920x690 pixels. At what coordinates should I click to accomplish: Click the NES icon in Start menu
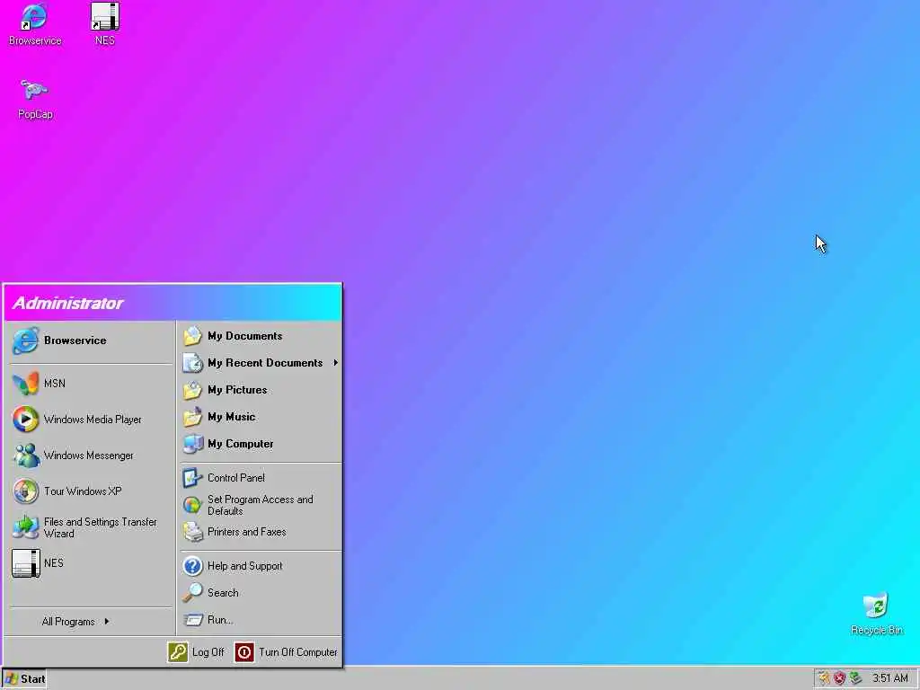[25, 563]
